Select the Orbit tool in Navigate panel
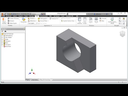This screenshot has height=96, width=128. 120,23
